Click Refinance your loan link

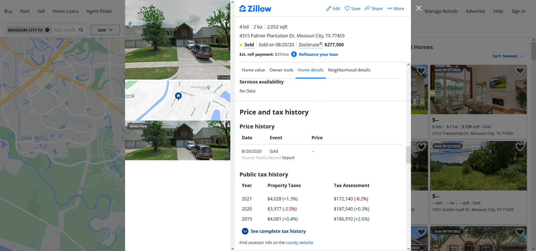(x=318, y=54)
